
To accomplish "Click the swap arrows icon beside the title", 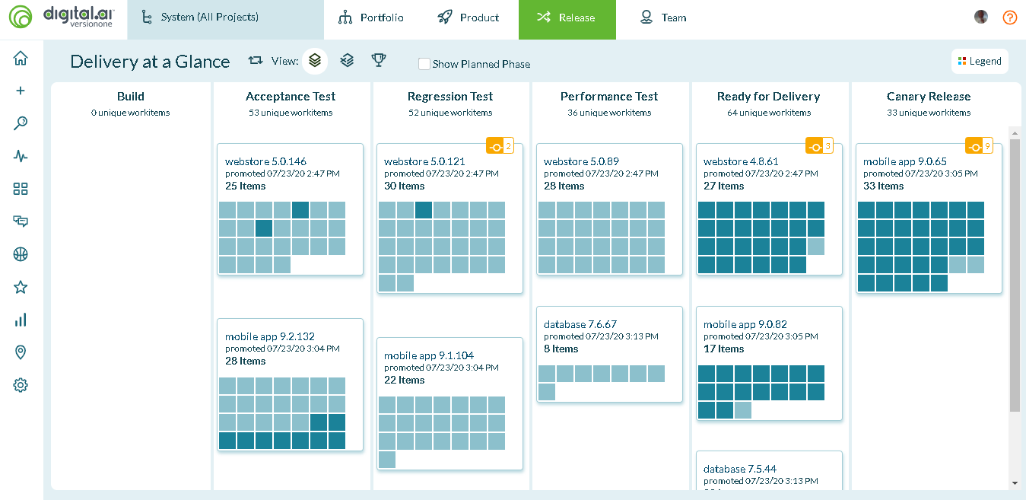I will pyautogui.click(x=256, y=60).
